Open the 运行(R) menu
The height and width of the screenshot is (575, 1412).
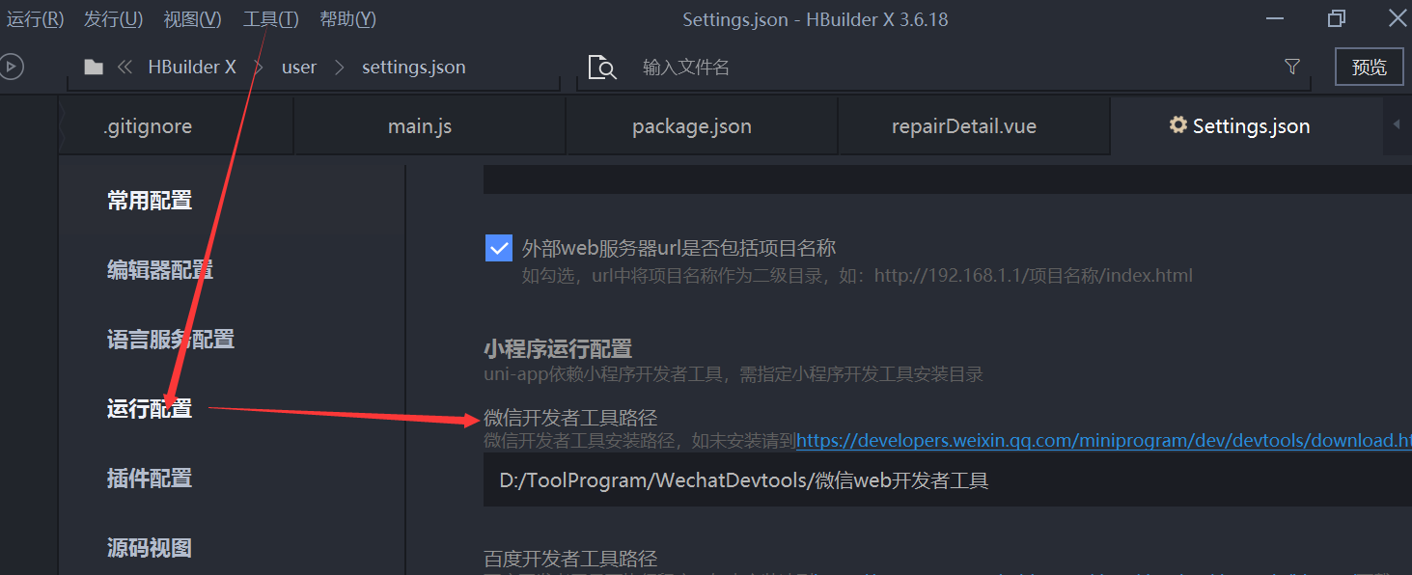[36, 19]
